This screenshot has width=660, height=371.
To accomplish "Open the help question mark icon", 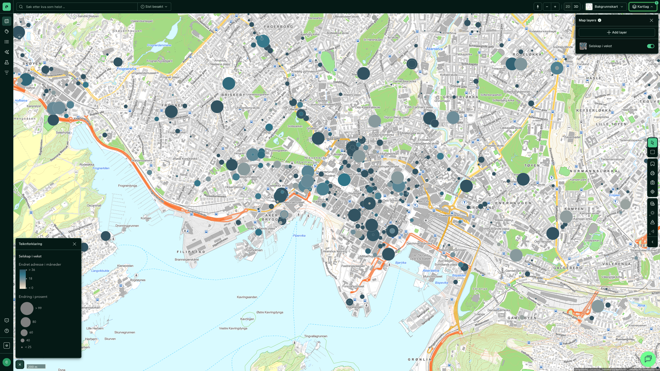I will 7,331.
